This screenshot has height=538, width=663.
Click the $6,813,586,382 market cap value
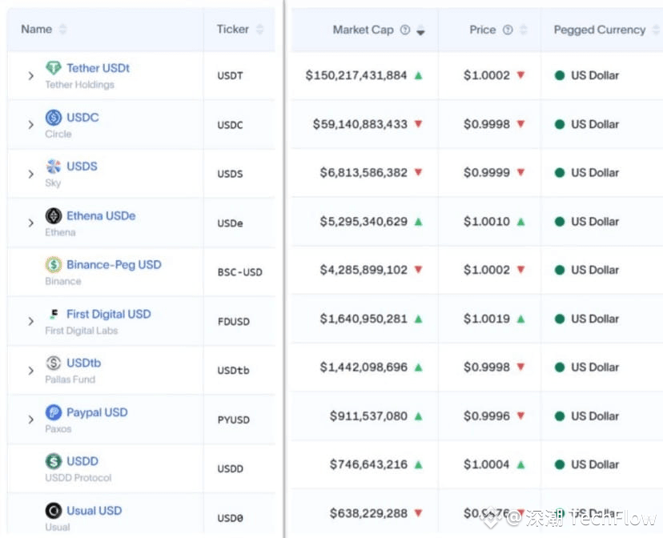click(364, 172)
